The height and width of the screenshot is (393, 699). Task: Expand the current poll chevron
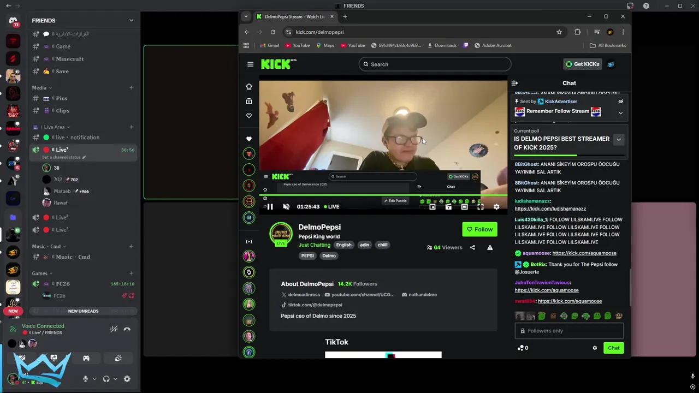pyautogui.click(x=619, y=140)
